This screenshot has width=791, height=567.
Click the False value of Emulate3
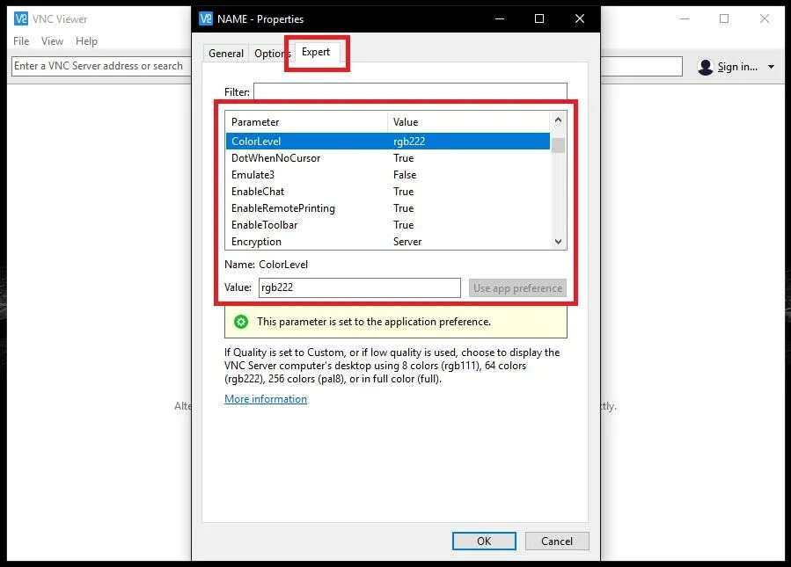pos(405,174)
